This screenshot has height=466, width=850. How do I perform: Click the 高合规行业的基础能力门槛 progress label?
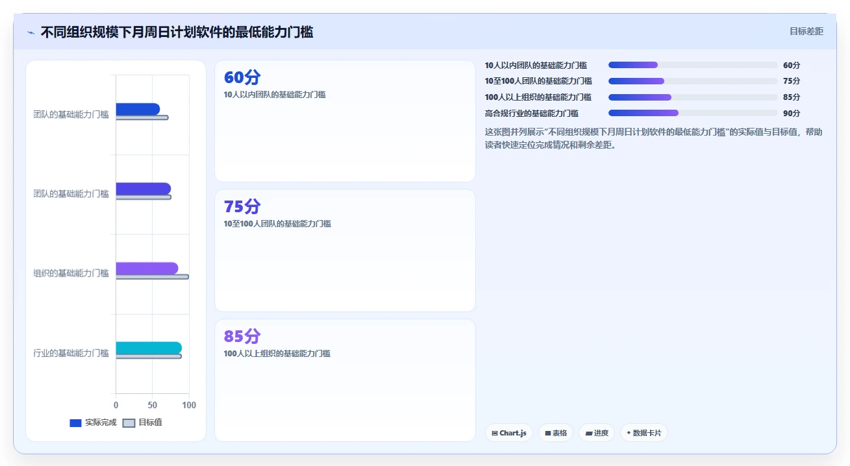tap(532, 113)
